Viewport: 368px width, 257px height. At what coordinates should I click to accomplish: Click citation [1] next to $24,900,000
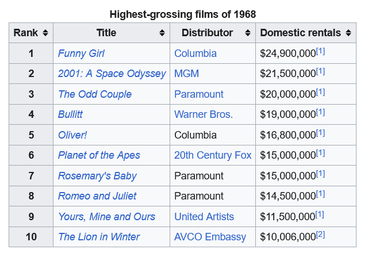[x=321, y=51]
